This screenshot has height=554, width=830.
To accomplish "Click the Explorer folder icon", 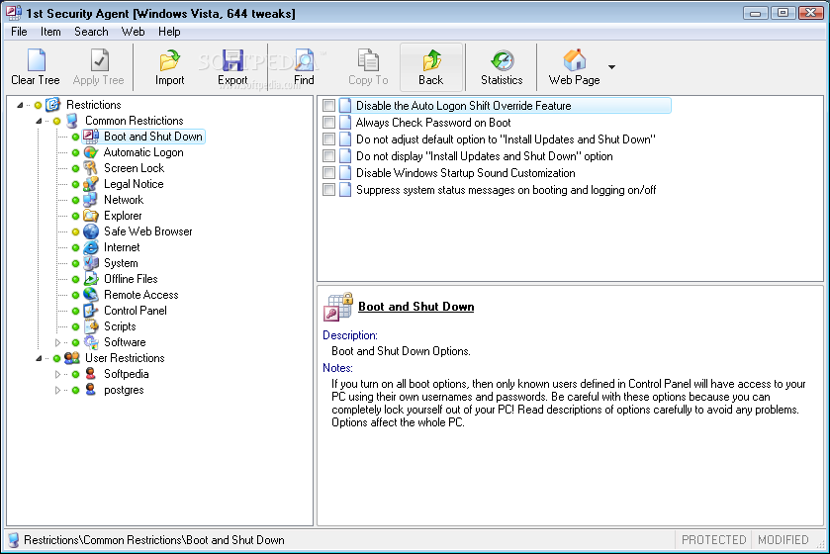I will [90, 216].
